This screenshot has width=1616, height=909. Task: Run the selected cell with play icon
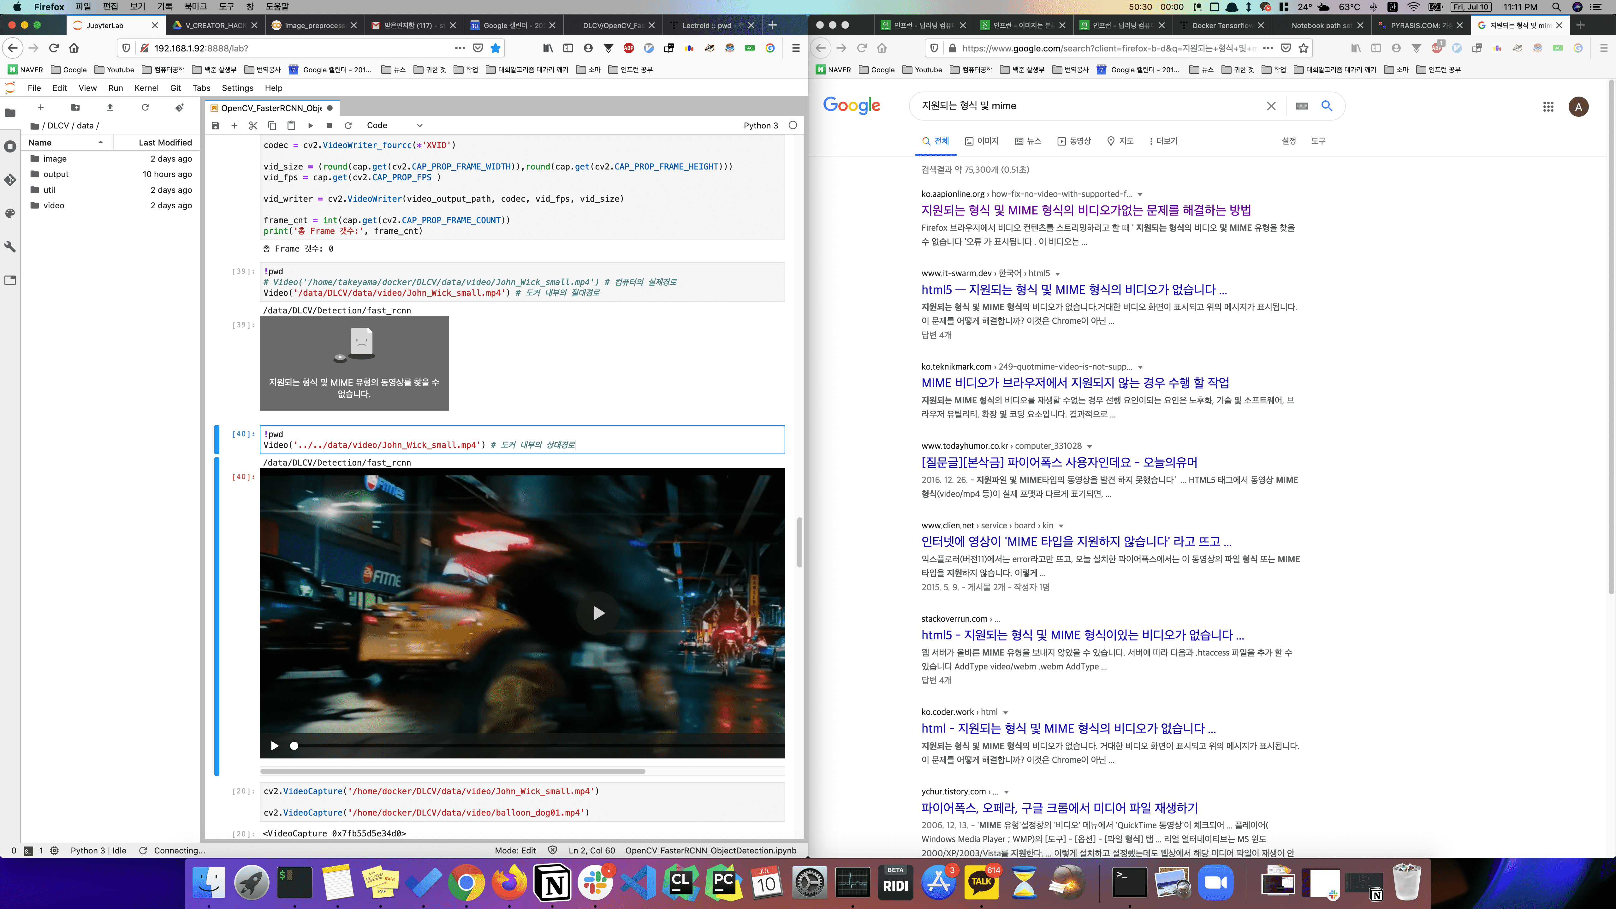[x=310, y=126]
